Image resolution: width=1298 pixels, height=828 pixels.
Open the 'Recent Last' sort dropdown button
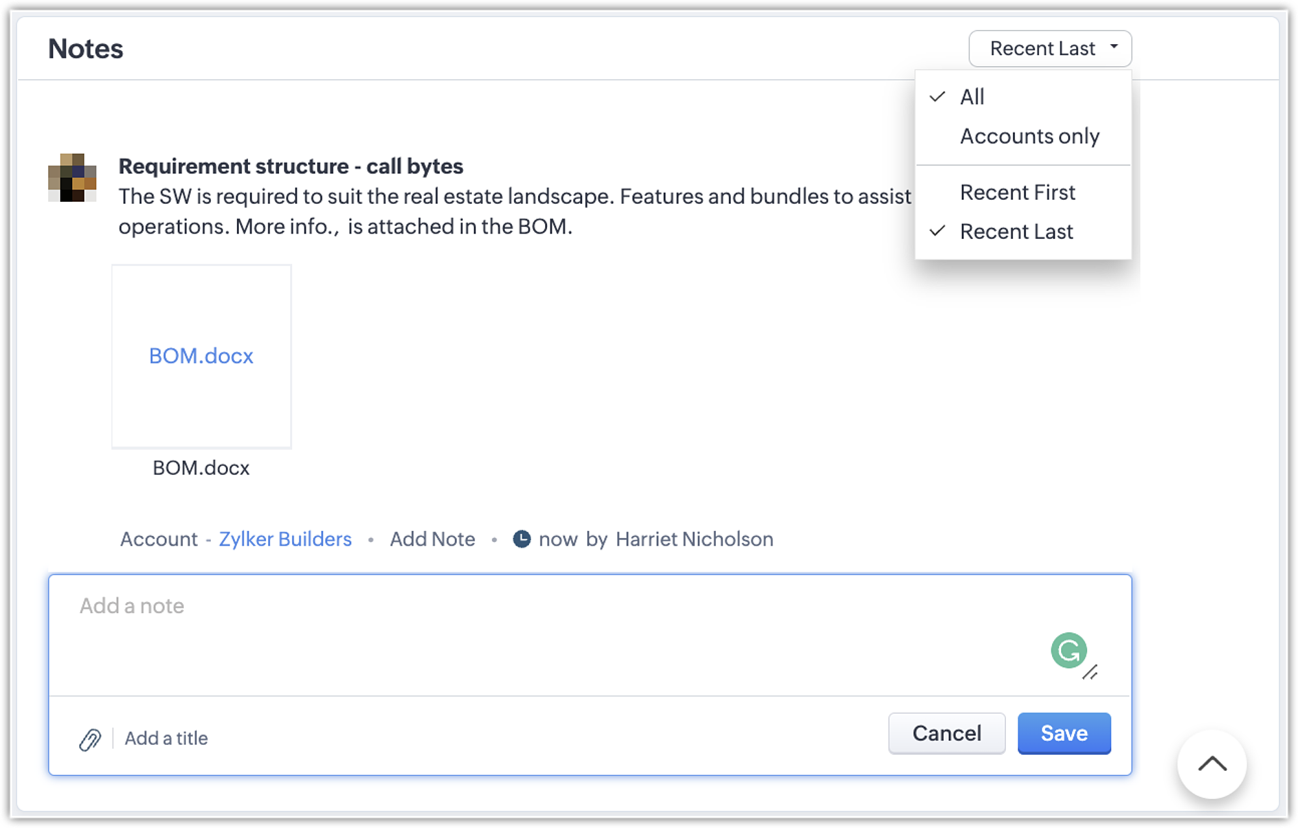(x=1042, y=49)
